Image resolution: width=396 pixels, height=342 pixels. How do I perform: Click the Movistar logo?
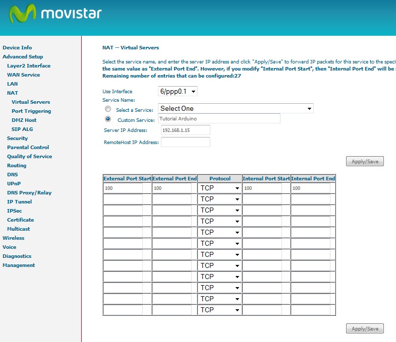click(55, 14)
